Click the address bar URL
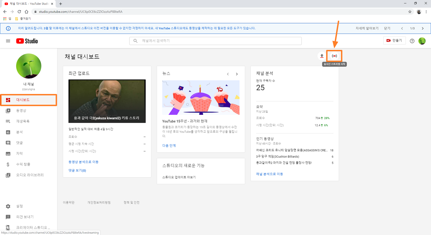Screen dimensions: 431x235 click(x=81, y=11)
